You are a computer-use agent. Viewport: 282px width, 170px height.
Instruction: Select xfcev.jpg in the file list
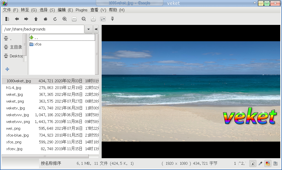pyautogui.click(x=50, y=149)
